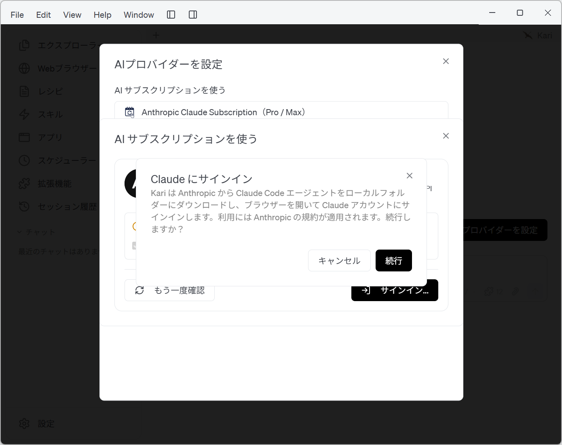Viewport: 562px width, 445px height.
Task: Click the アプリ window icon
Action: tap(24, 137)
